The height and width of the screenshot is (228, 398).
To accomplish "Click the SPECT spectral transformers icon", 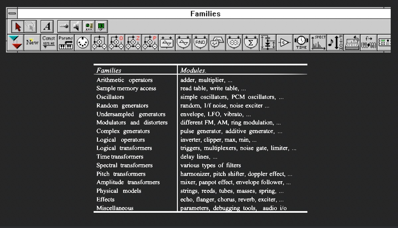I will 318,42.
